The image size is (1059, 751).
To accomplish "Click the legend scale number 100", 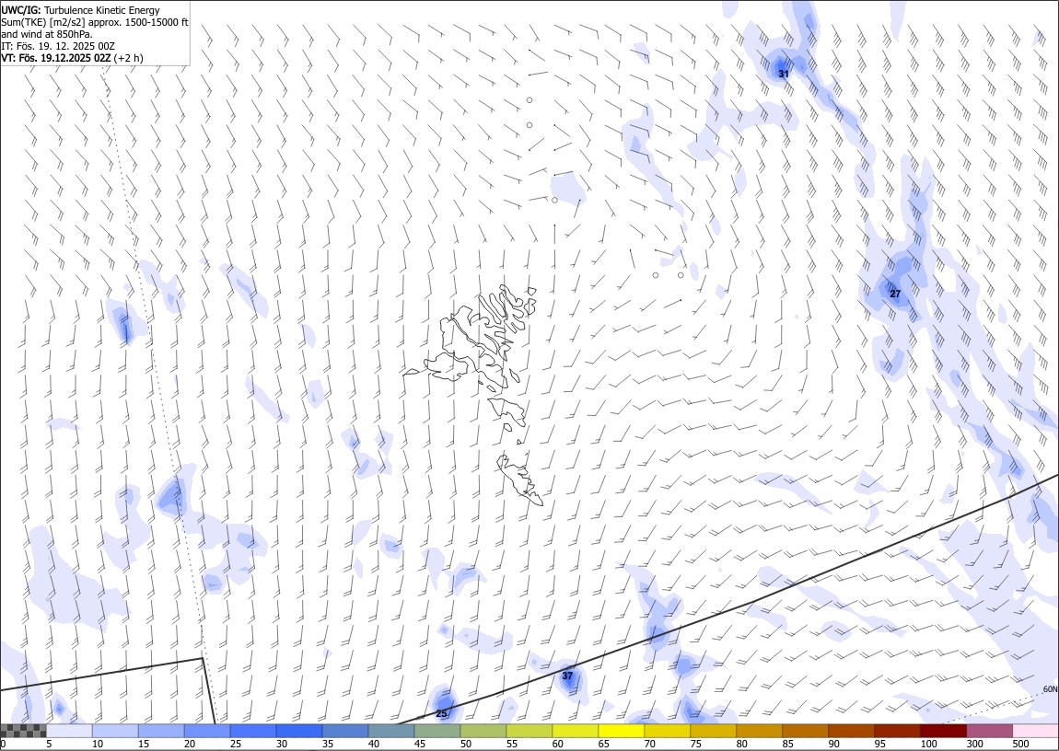I will click(928, 744).
